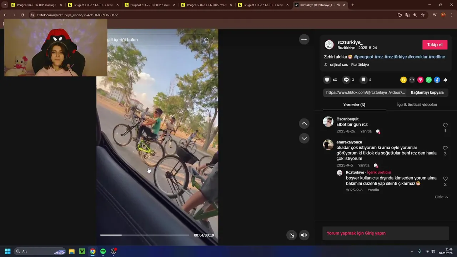Switch to first Peugeot RCZ browser tab
Screen dimensions: 457x257
(37, 5)
